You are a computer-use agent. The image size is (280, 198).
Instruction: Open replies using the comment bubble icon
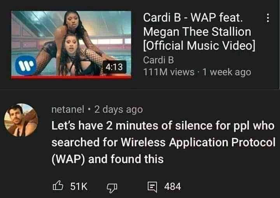point(152,187)
